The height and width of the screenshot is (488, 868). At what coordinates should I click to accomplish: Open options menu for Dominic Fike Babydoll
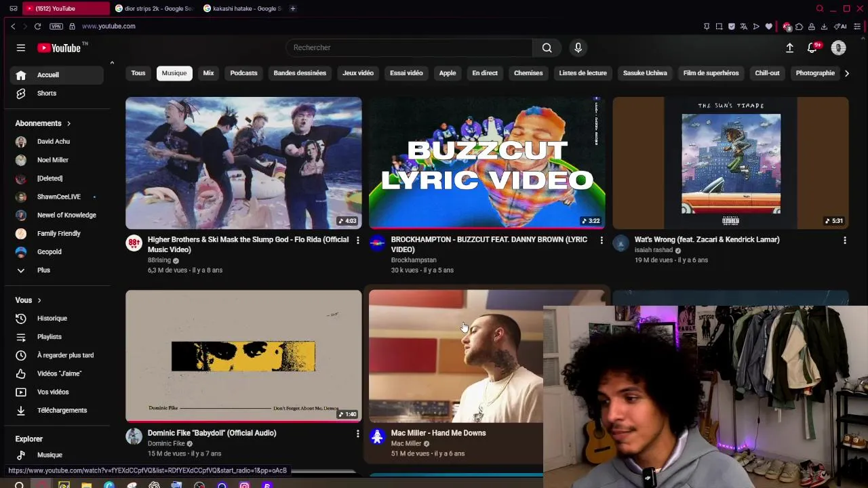pyautogui.click(x=357, y=434)
